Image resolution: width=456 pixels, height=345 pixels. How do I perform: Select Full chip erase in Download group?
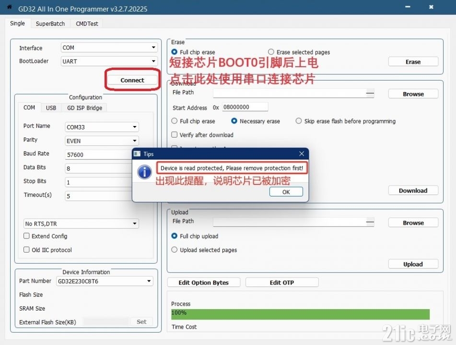coord(174,121)
